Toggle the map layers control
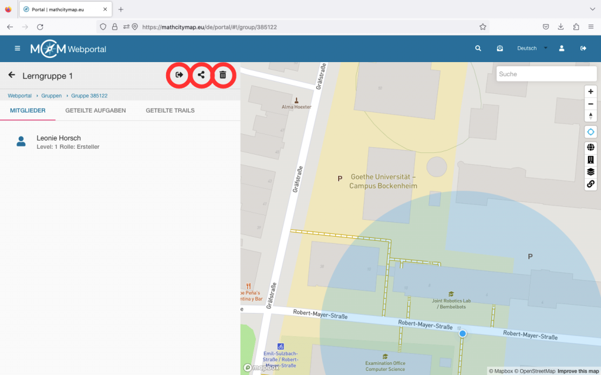This screenshot has width=601, height=375. click(x=590, y=172)
